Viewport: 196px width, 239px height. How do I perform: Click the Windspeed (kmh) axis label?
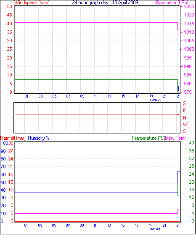(x=32, y=3)
